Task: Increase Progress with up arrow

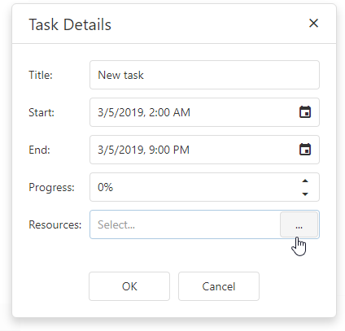Action: (x=305, y=181)
